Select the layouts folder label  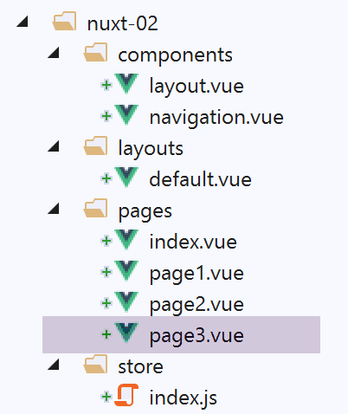pyautogui.click(x=151, y=149)
